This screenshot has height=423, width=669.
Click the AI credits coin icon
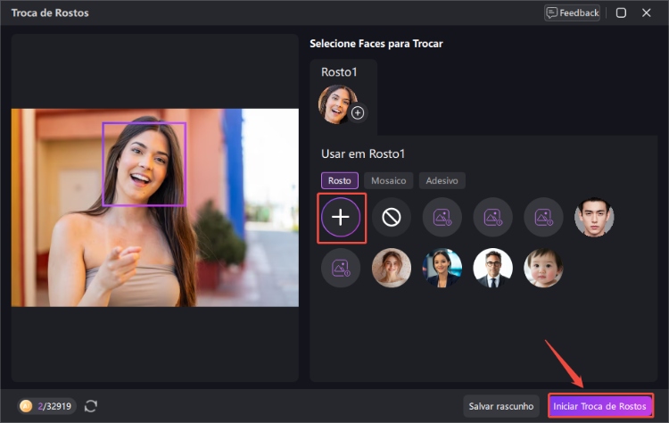pyautogui.click(x=26, y=406)
